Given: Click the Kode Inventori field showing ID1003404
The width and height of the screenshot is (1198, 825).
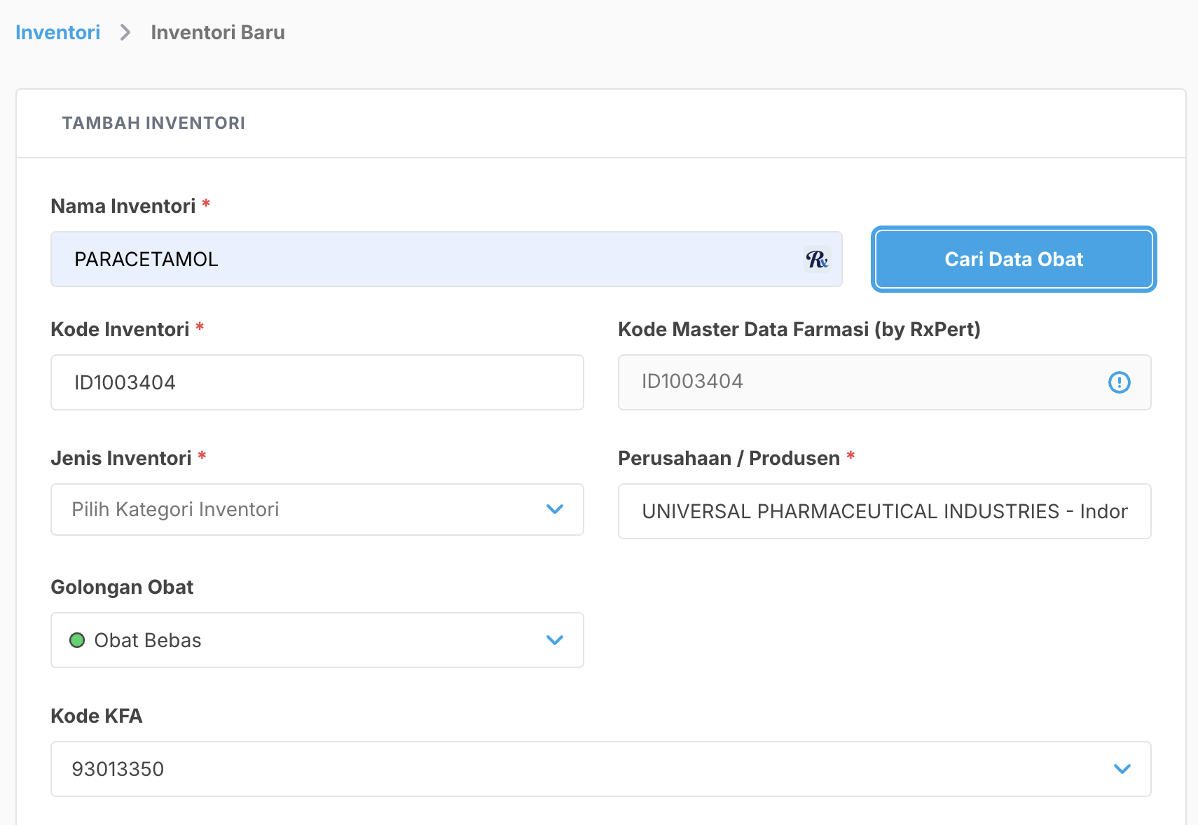Looking at the screenshot, I should click(316, 382).
